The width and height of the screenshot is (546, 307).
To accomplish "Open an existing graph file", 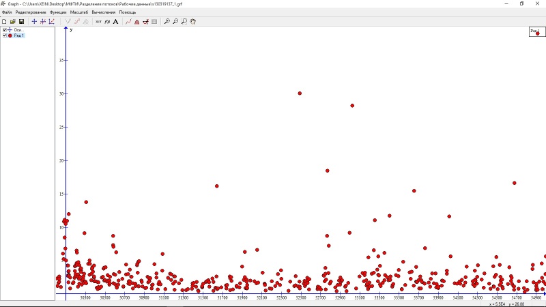I will [13, 22].
